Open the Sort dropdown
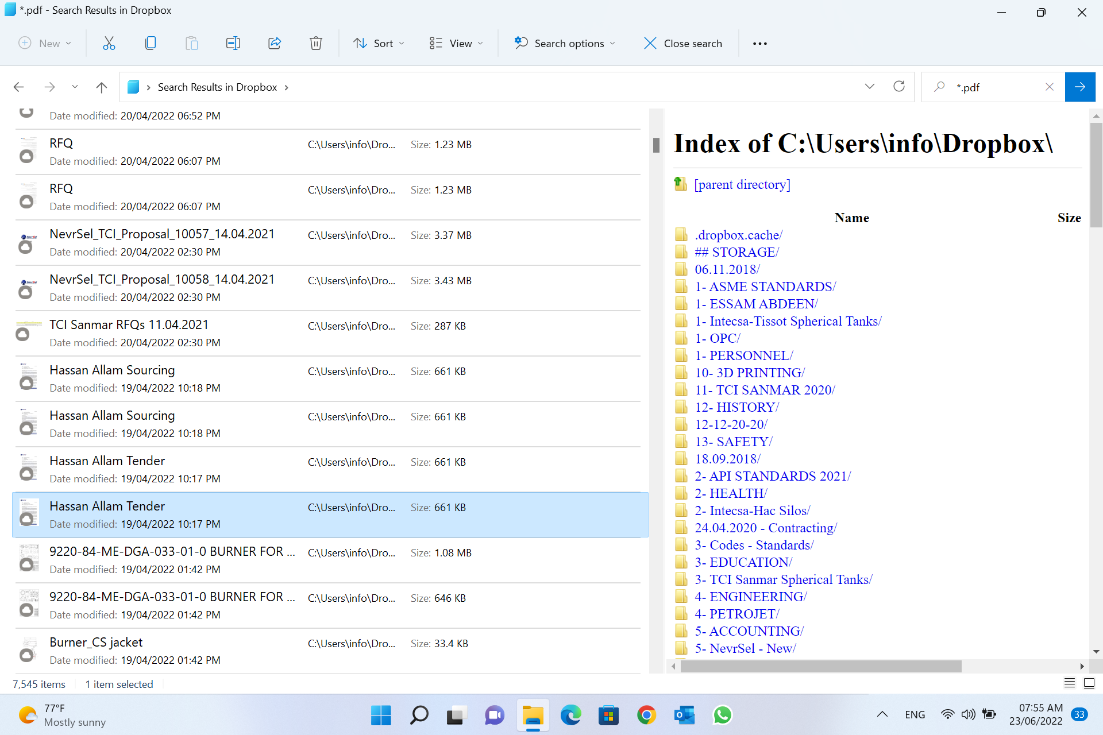 tap(379, 44)
